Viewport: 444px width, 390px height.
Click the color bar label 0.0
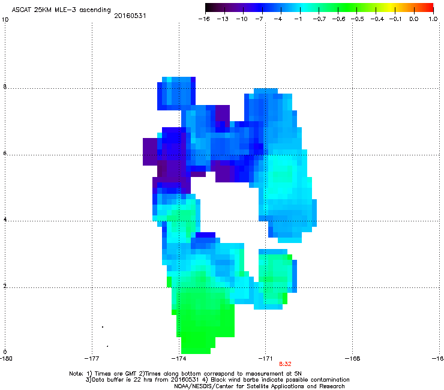[x=414, y=19]
